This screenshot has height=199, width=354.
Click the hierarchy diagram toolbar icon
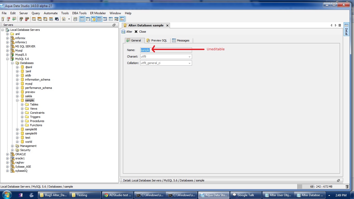pos(117,19)
